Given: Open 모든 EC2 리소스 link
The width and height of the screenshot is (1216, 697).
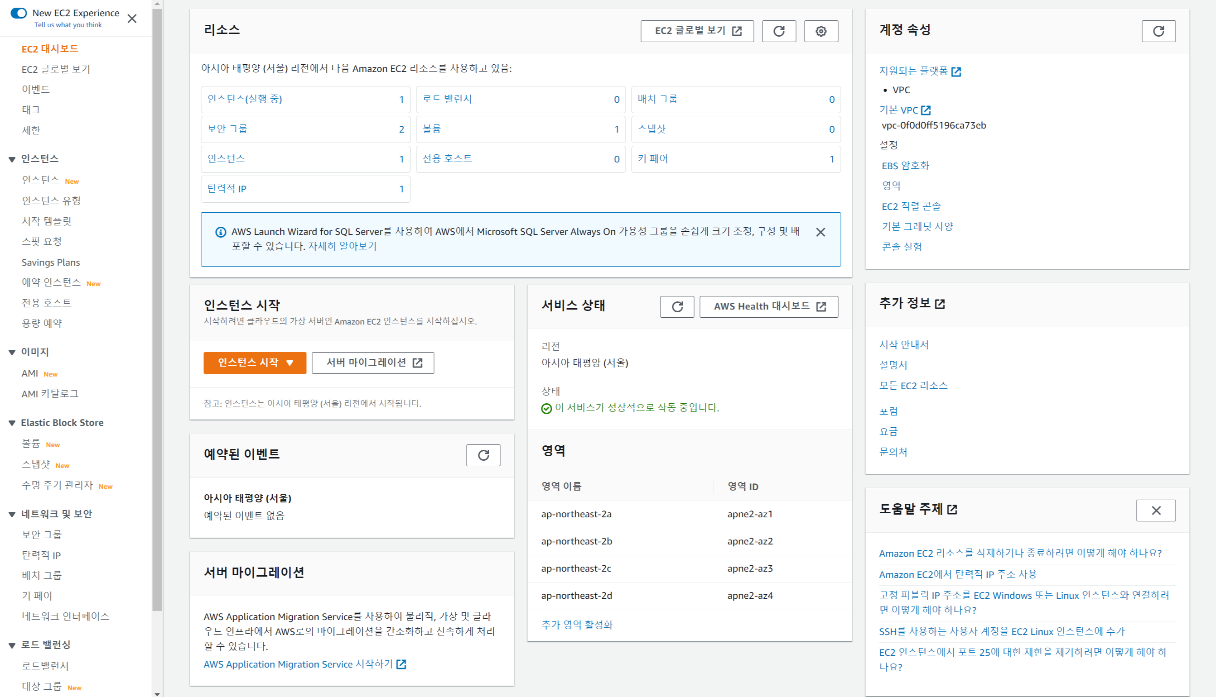Looking at the screenshot, I should 913,387.
